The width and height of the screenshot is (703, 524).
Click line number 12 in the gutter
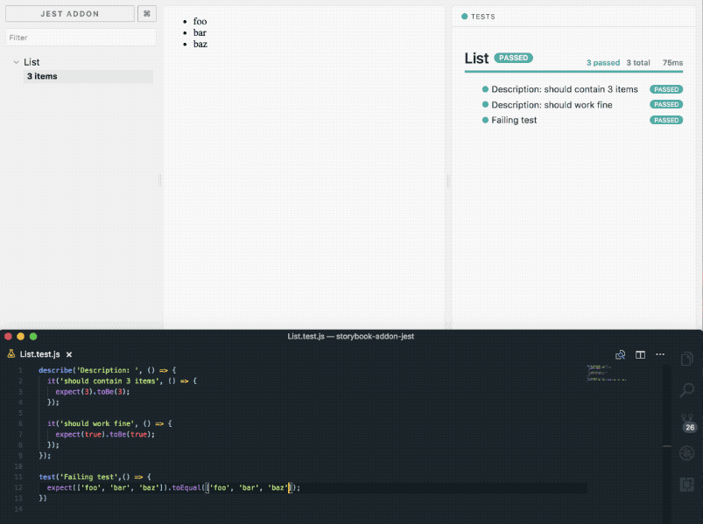(18, 488)
